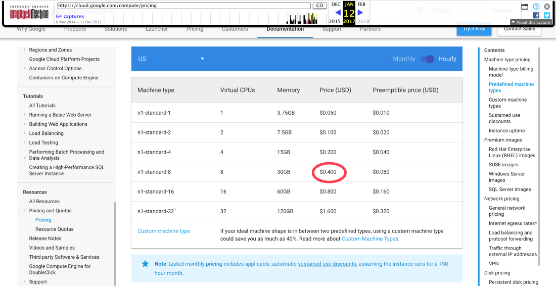Click the Wayback window expand icon
The width and height of the screenshot is (556, 286).
[525, 7]
